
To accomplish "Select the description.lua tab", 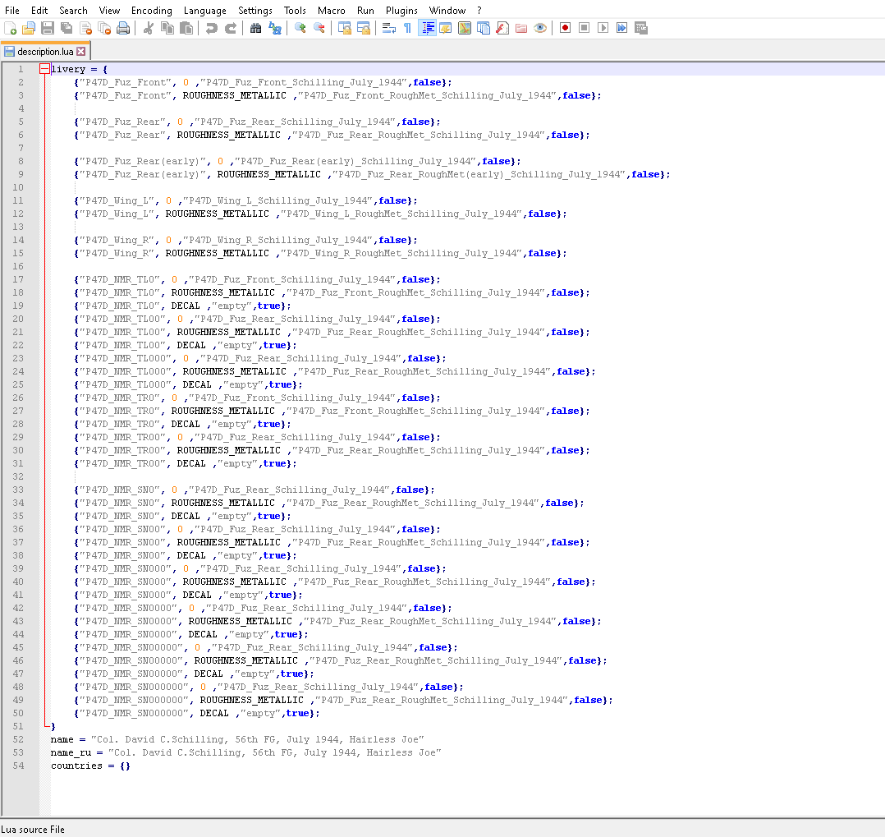I will tap(45, 52).
